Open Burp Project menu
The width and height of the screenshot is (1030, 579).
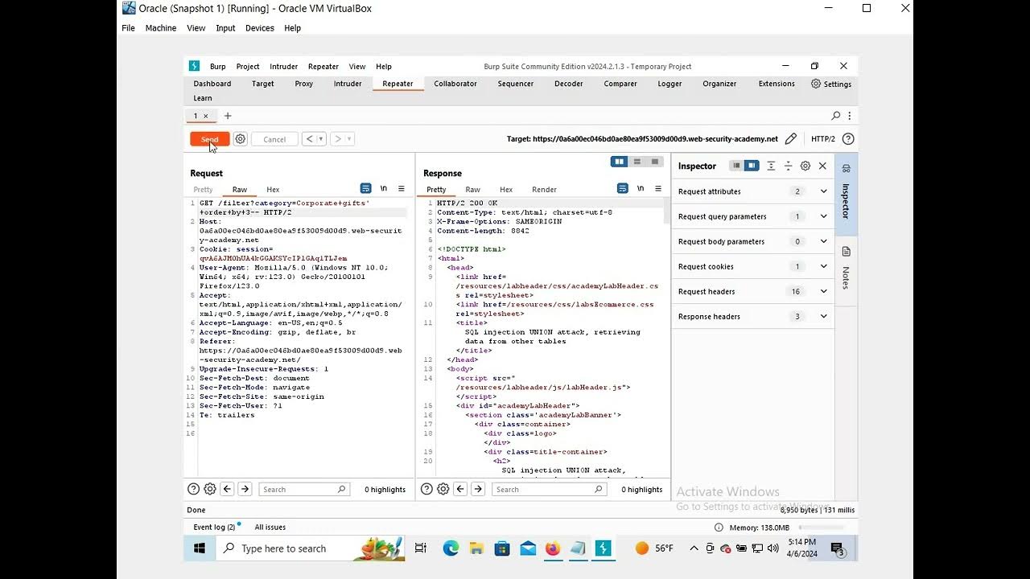[x=248, y=67]
